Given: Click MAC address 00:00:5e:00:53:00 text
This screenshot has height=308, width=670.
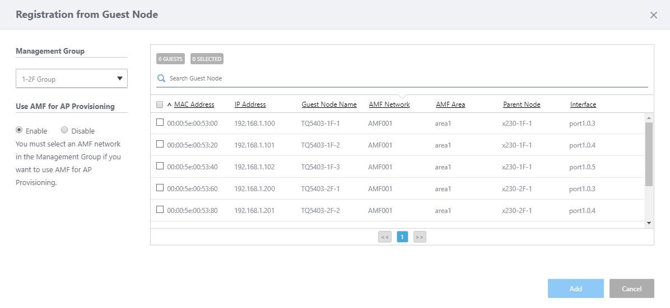Looking at the screenshot, I should pos(193,124).
